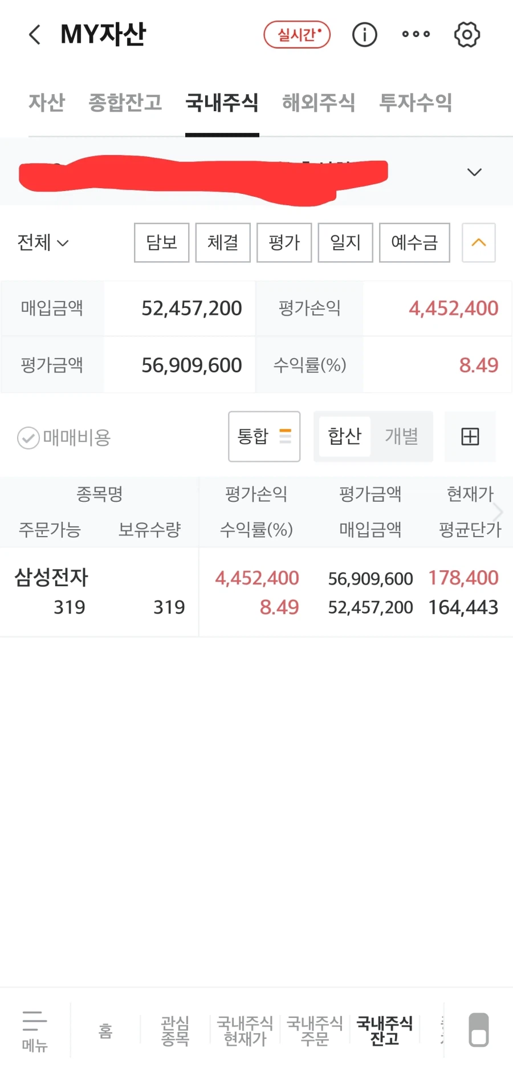The height and width of the screenshot is (1072, 513).
Task: Toggle the 실시간 real-time button
Action: pos(297,35)
